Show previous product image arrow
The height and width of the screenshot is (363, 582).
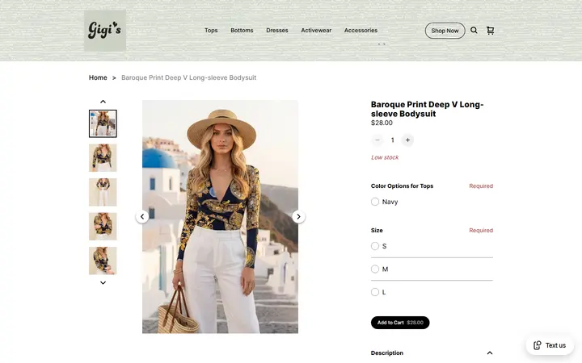click(142, 217)
